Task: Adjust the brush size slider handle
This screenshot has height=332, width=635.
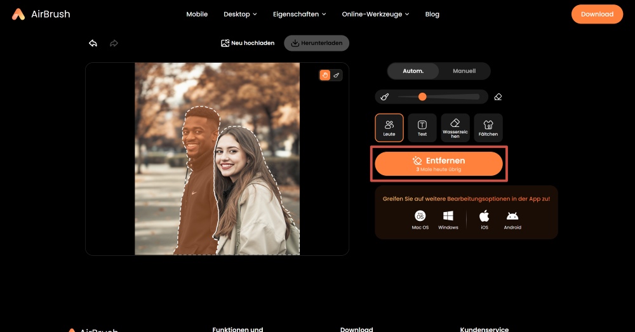Action: point(422,96)
